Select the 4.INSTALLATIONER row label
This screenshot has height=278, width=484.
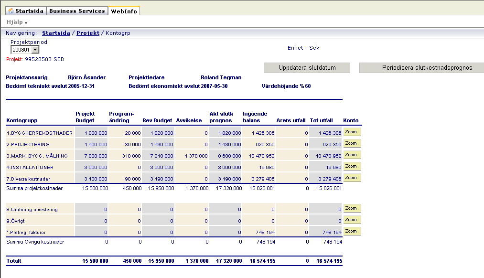(30, 167)
